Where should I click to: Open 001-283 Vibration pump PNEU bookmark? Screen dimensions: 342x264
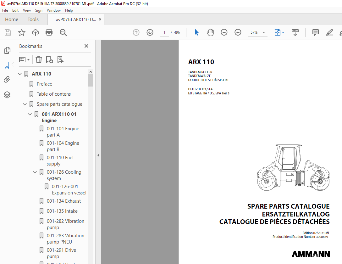(x=65, y=239)
